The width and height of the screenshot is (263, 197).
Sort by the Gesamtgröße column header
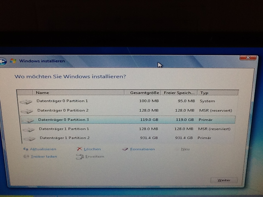point(143,93)
